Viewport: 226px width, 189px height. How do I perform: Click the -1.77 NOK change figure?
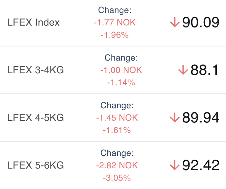coord(115,23)
